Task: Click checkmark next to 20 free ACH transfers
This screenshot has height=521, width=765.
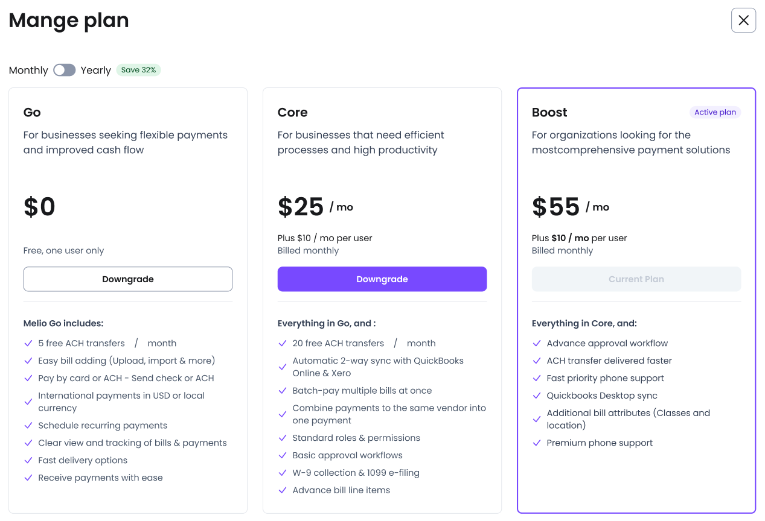Action: point(282,343)
